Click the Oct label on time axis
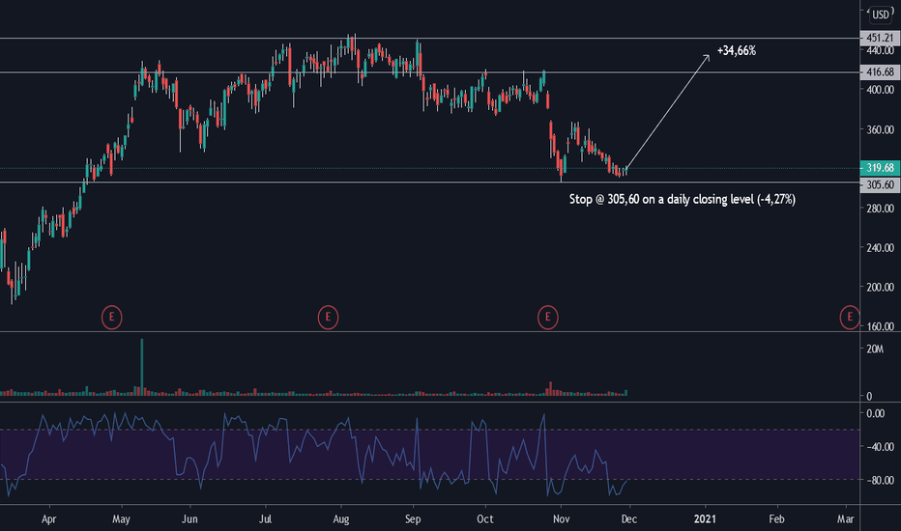Screen dimensions: 901x531 (x=485, y=519)
